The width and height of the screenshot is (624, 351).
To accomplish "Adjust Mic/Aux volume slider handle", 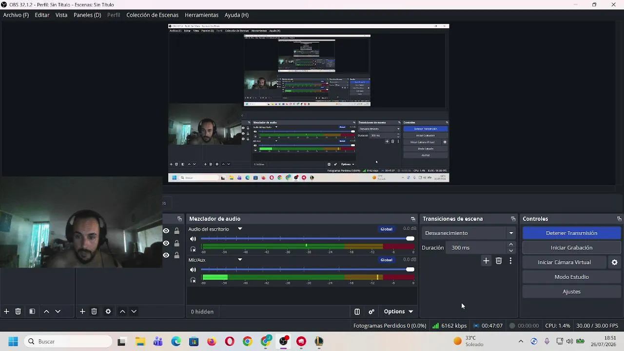I will pyautogui.click(x=410, y=270).
